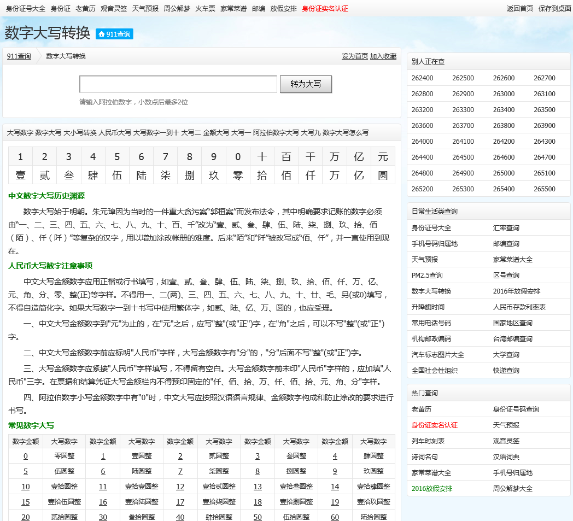Select 262400 in 别人正在查 list

422,78
